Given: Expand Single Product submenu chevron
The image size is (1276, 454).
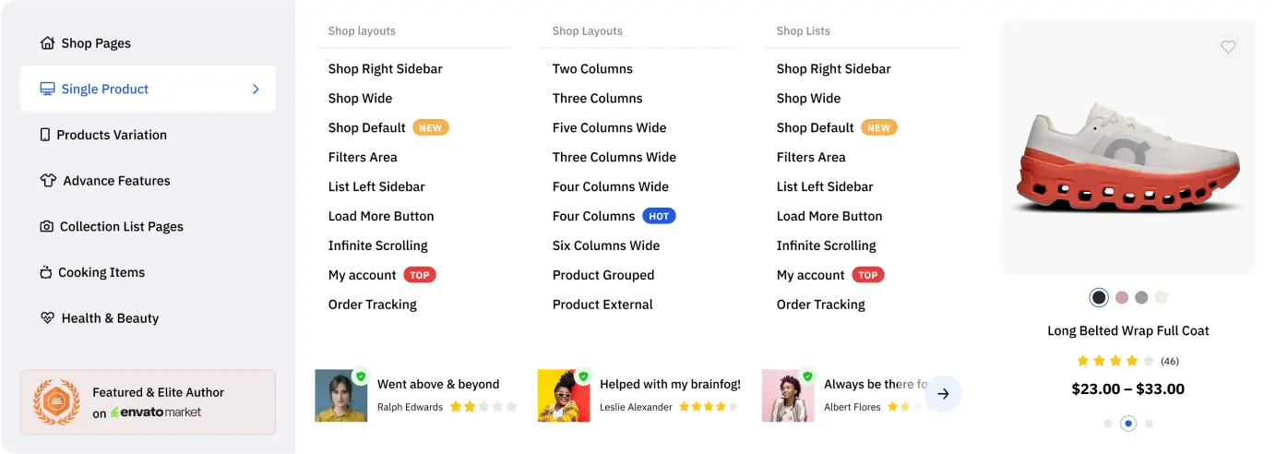Looking at the screenshot, I should (256, 90).
